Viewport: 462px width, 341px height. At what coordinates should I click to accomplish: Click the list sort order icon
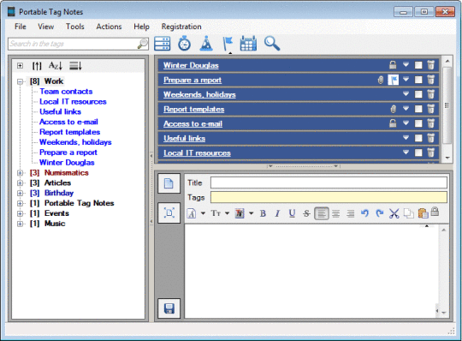(75, 66)
